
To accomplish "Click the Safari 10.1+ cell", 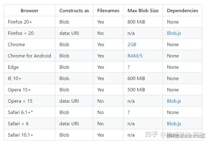I will coord(20,135).
